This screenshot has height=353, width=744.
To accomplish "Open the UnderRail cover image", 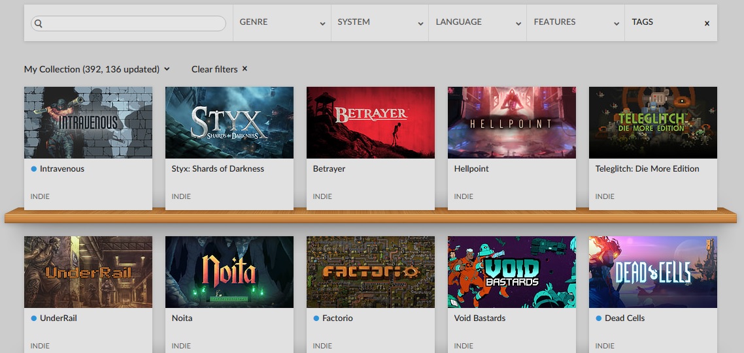I will point(88,272).
